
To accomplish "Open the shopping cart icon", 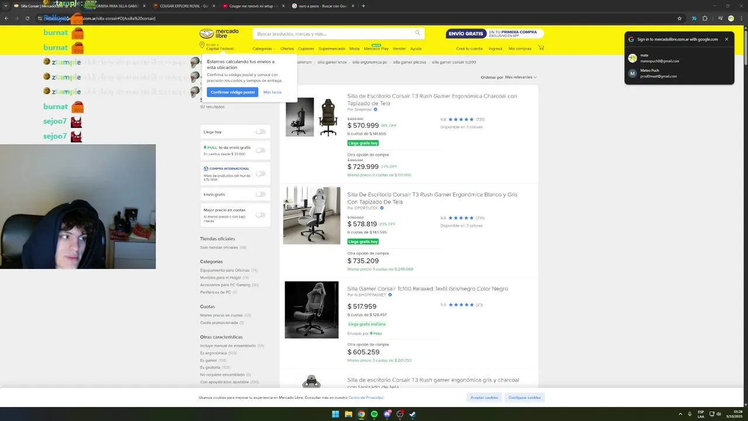I will 541,48.
